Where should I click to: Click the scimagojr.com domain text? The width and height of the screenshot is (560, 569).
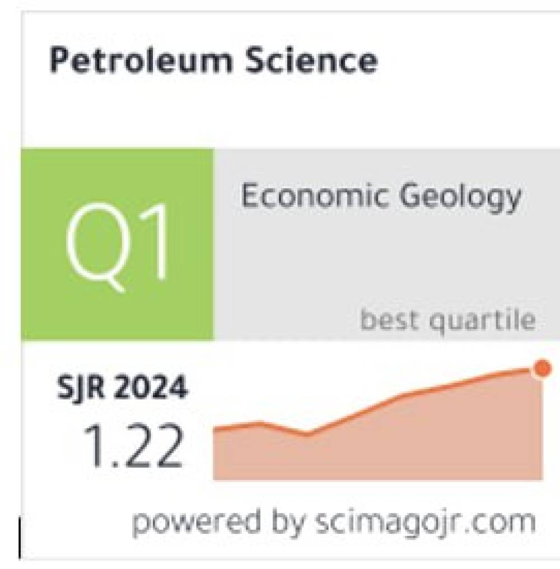point(423,522)
